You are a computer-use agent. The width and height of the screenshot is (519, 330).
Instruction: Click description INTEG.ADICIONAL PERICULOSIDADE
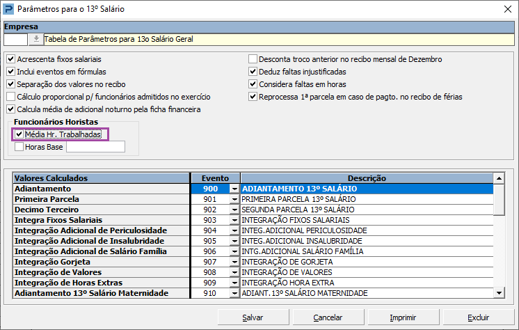367,230
